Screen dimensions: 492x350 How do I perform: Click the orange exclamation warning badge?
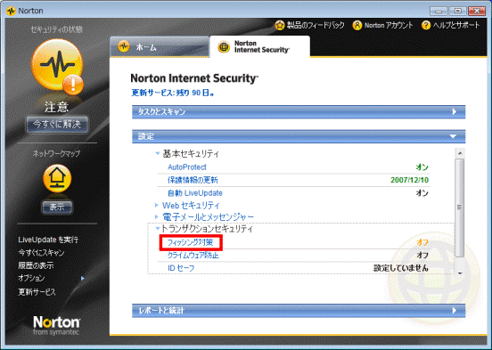pyautogui.click(x=73, y=84)
